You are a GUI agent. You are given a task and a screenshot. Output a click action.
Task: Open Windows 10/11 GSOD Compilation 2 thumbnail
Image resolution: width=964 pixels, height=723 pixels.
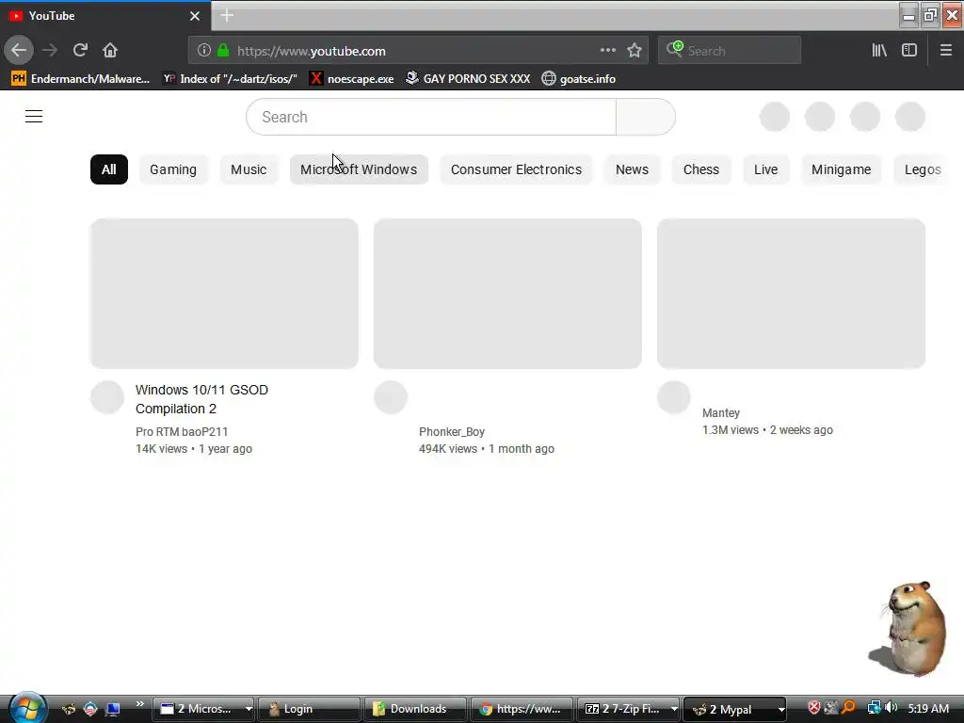point(224,294)
